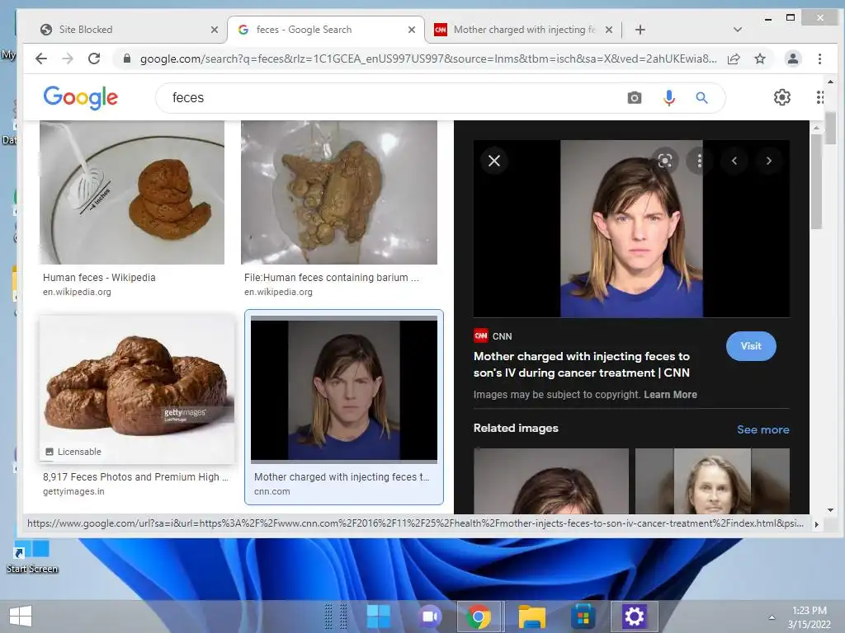Show next image in preview panel
Screen dimensions: 845x633
point(769,161)
